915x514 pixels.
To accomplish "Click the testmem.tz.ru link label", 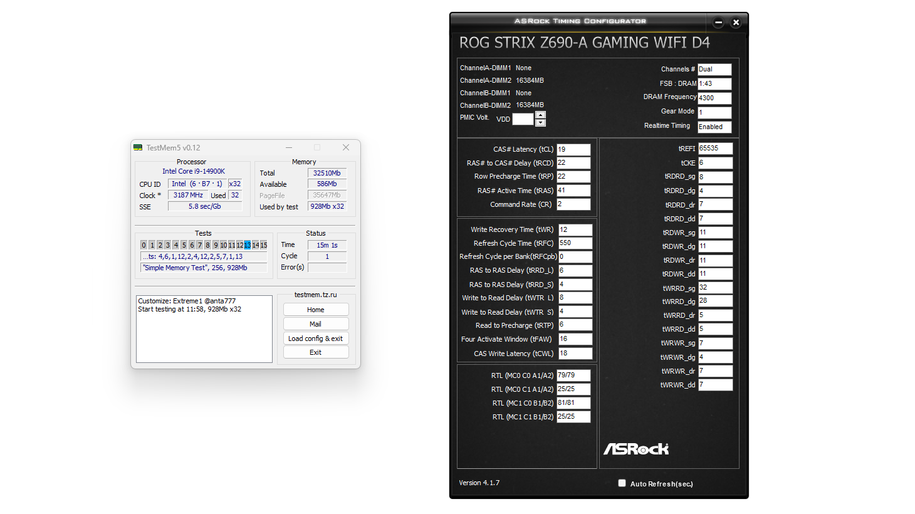I will pyautogui.click(x=316, y=295).
